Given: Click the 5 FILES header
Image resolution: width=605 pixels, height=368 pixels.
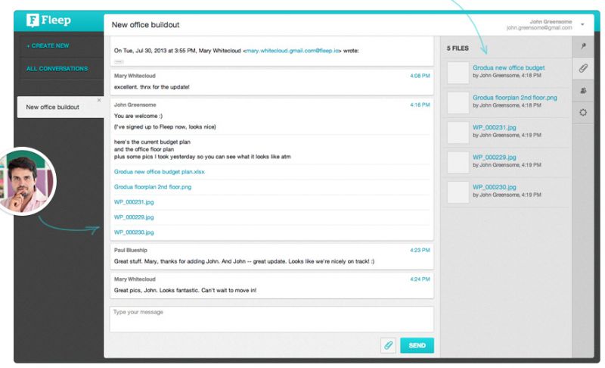Looking at the screenshot, I should click(458, 48).
